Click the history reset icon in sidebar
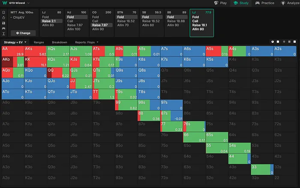 (x=4, y=18)
